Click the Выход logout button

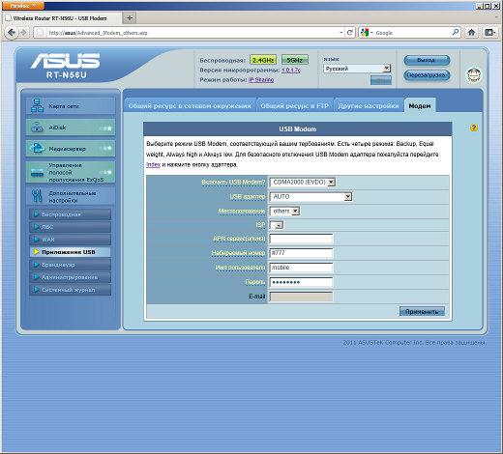(x=427, y=60)
